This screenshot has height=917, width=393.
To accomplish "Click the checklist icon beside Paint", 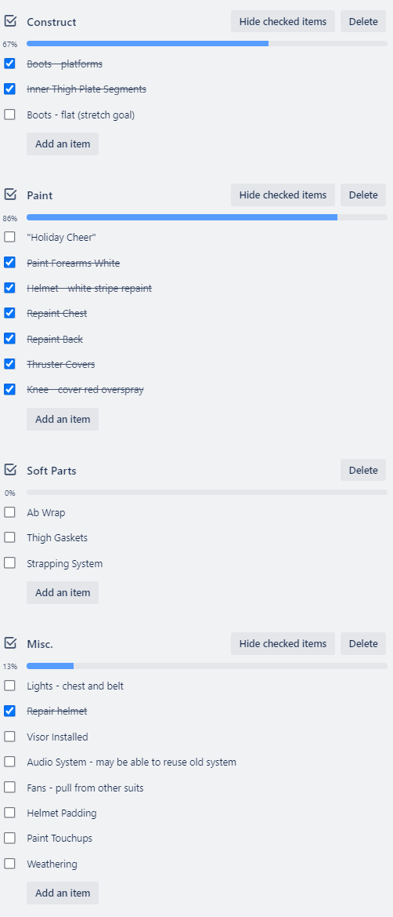I will (x=10, y=195).
